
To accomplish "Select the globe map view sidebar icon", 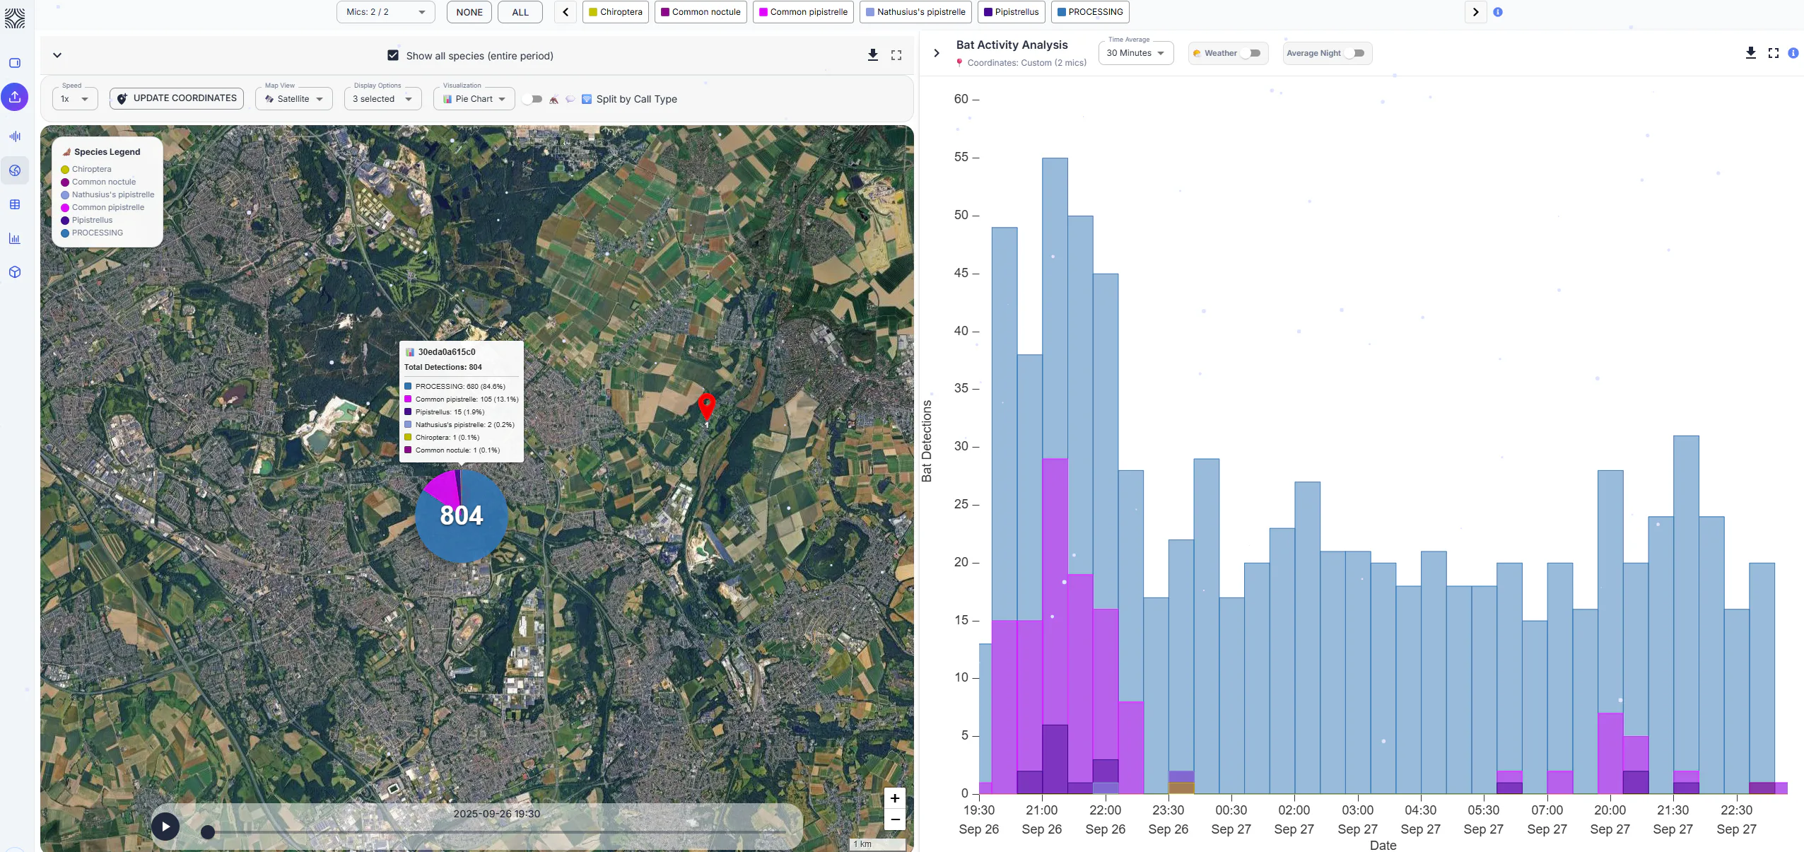I will pos(15,170).
